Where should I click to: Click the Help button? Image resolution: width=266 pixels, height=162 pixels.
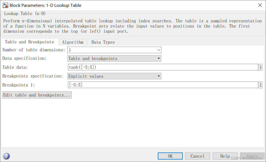[225, 156]
